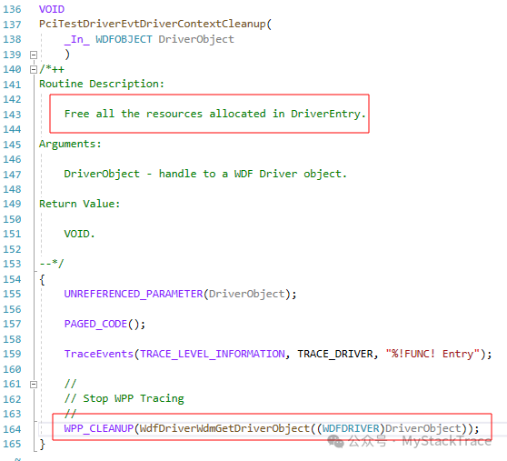Click the closing brace on line 165
This screenshot has width=507, height=461.
[42, 444]
